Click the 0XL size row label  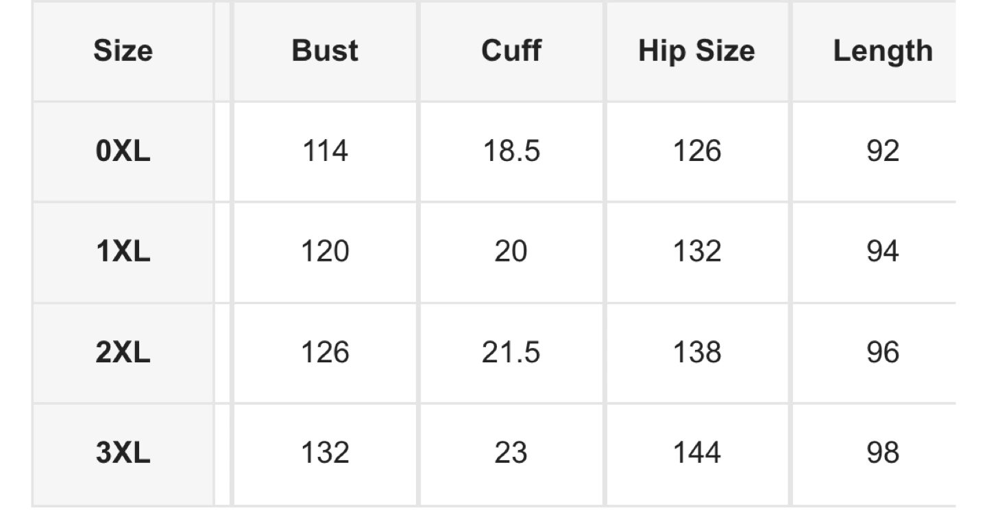pyautogui.click(x=123, y=151)
